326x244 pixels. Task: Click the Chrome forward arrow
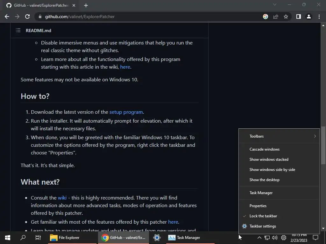coord(17,17)
